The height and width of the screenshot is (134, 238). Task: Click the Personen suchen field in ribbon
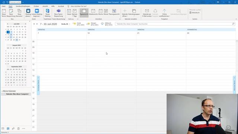(x=195, y=10)
